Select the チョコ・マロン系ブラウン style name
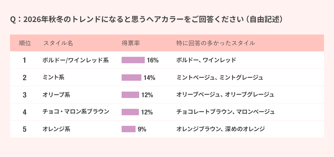Screen dimensions: 334x157 coord(76,112)
